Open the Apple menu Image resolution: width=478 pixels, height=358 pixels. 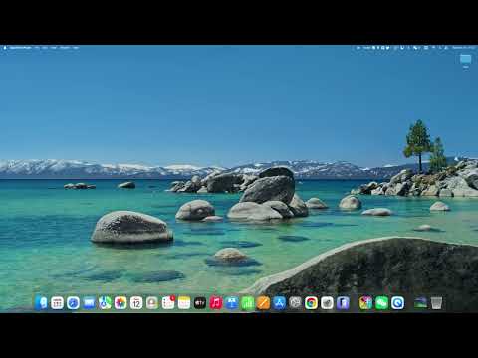tap(5, 48)
